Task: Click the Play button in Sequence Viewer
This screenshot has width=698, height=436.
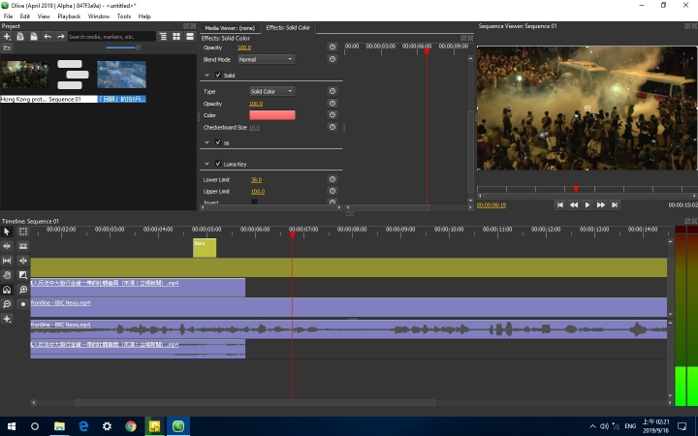Action: 587,204
